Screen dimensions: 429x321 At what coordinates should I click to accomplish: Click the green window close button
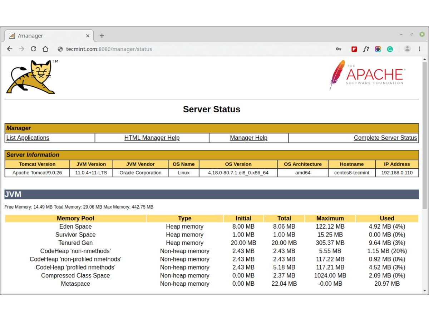pos(422,34)
